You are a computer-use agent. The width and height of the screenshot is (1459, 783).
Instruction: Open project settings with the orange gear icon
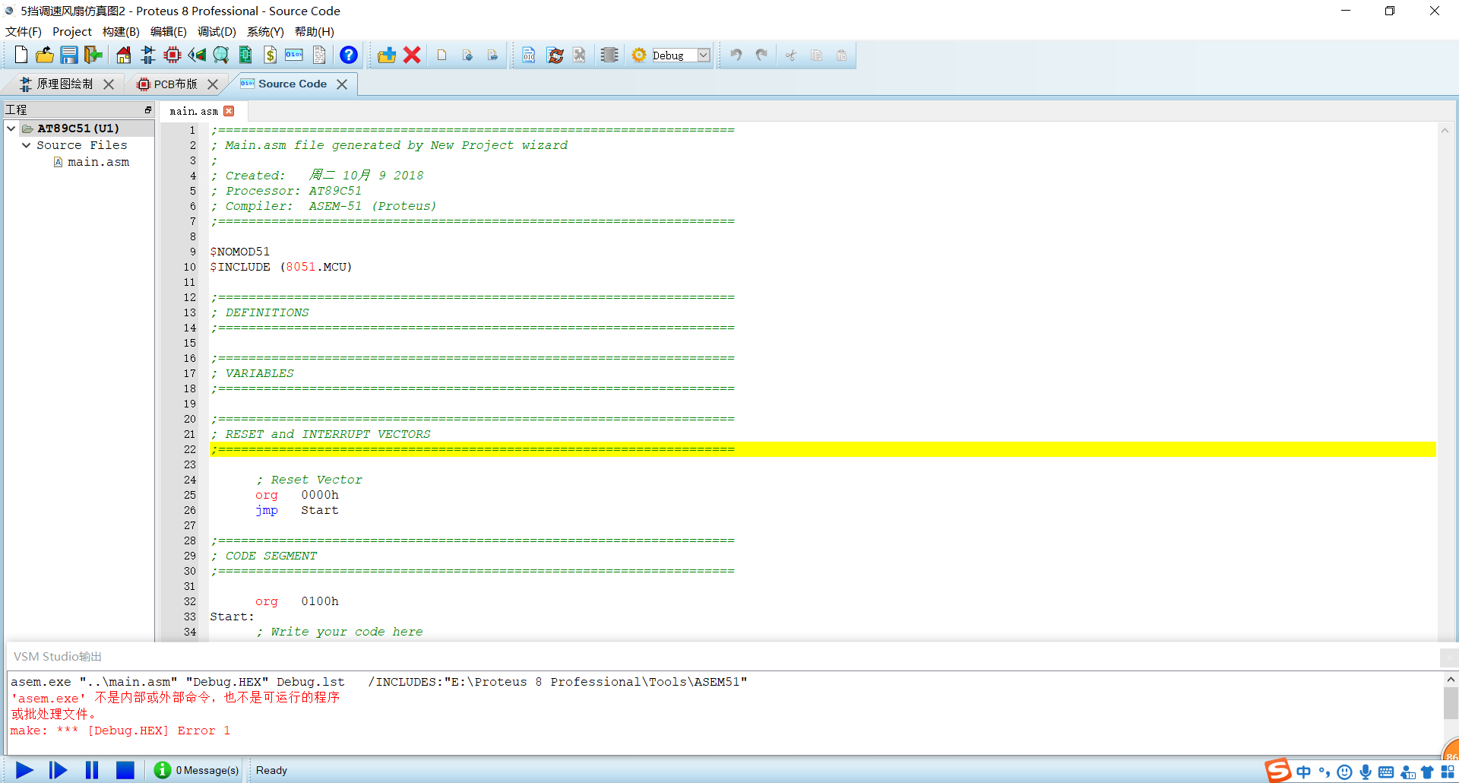pos(639,55)
